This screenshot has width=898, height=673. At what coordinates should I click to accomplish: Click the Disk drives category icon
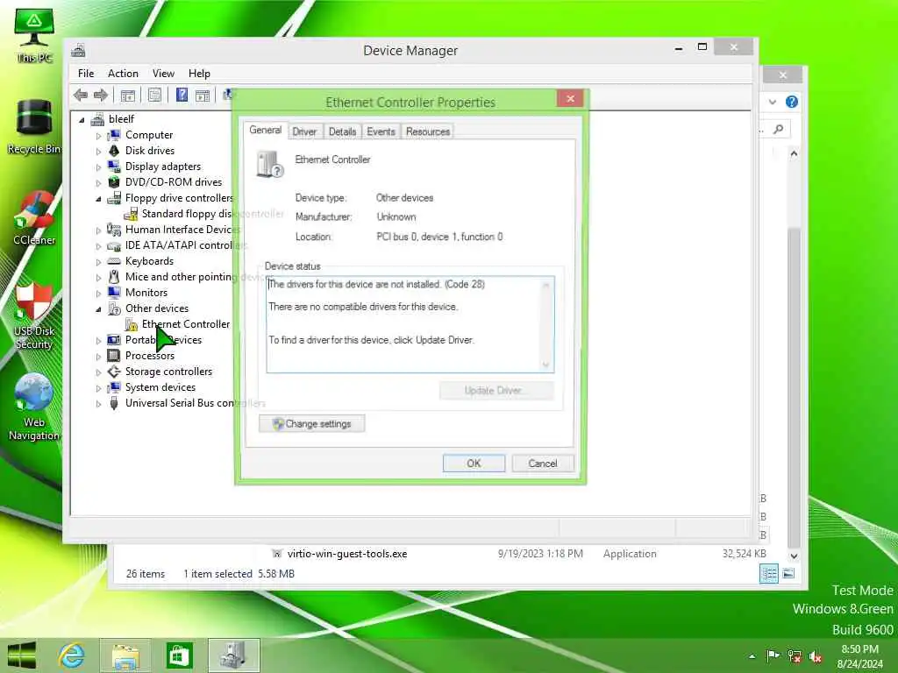[x=114, y=151]
